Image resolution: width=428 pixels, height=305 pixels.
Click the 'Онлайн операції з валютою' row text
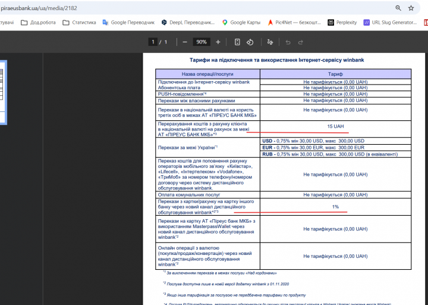coord(204,256)
